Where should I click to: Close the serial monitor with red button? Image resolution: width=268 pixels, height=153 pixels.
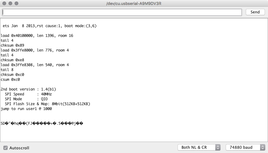[4, 3]
